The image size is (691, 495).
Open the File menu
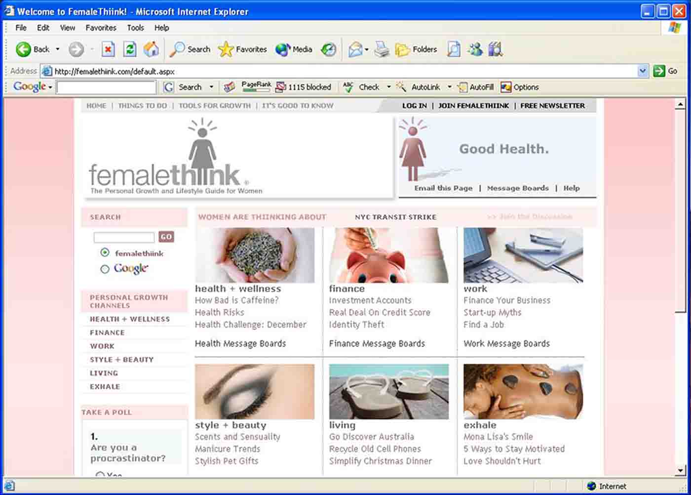point(21,28)
